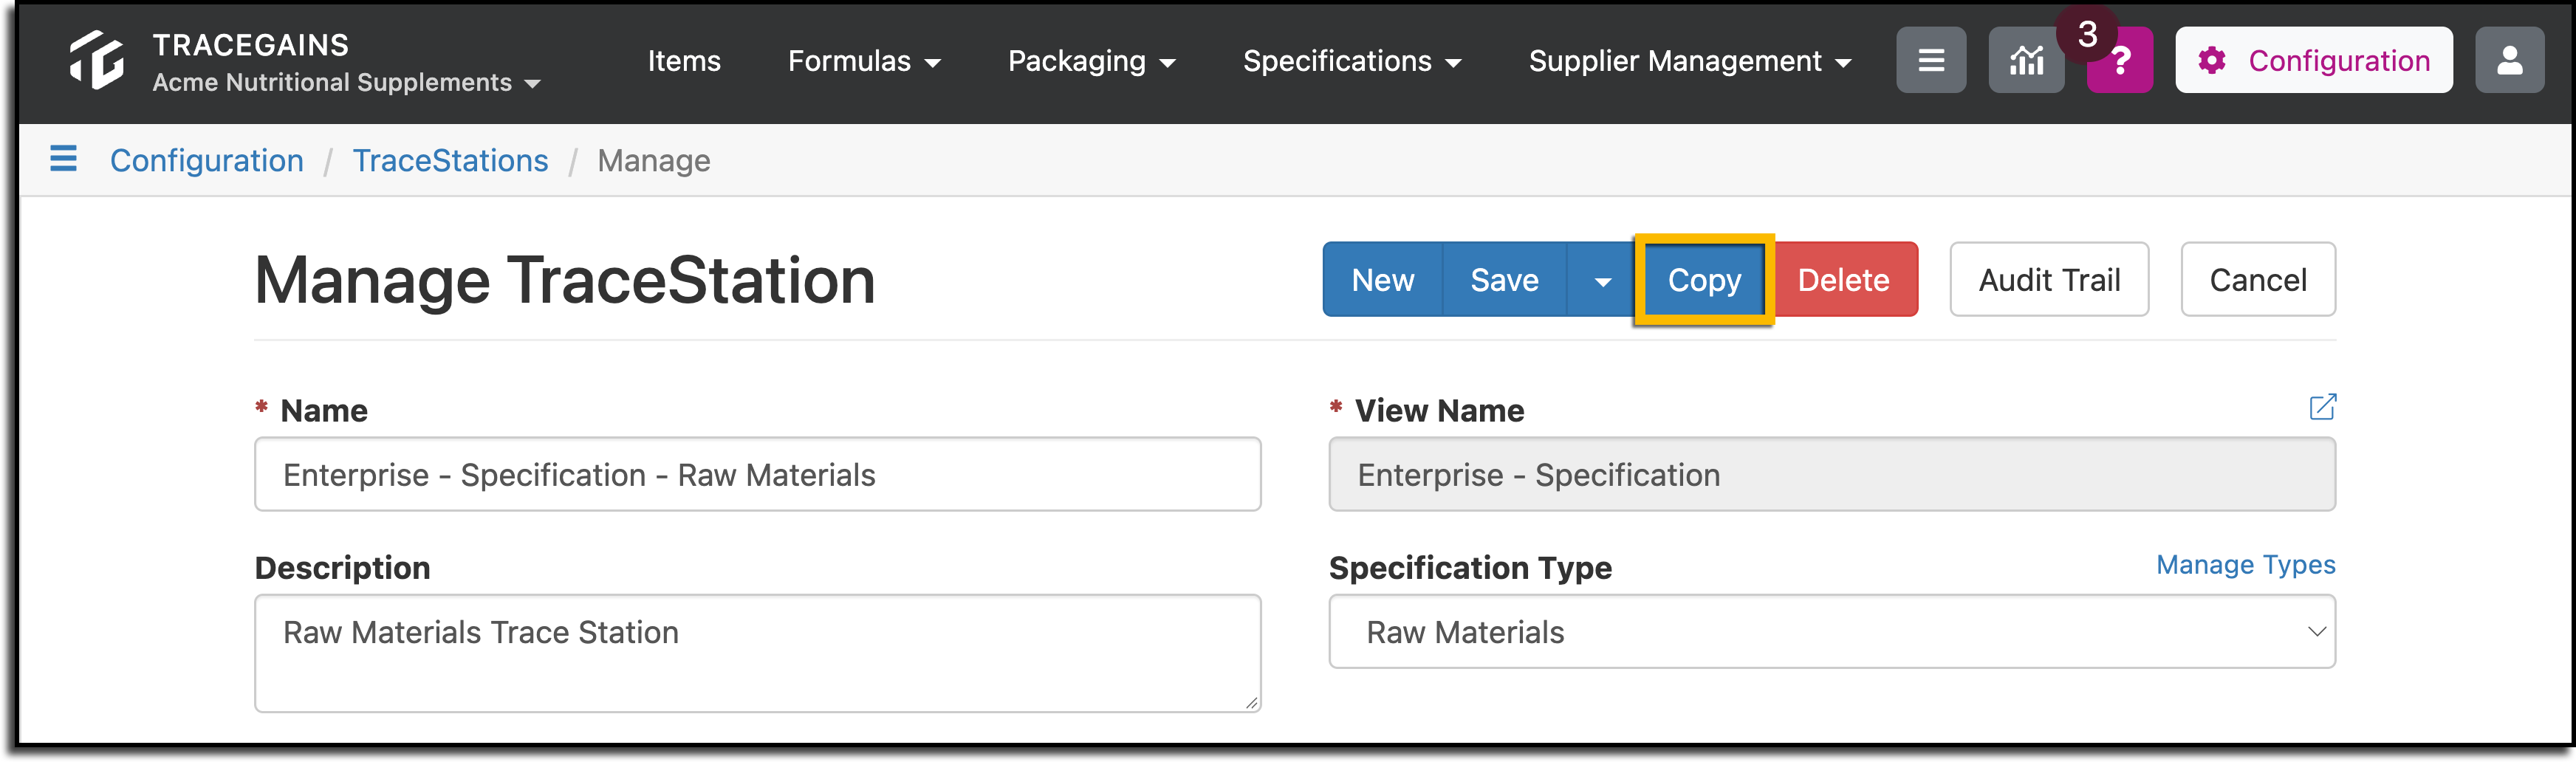Expand the Packaging menu
This screenshot has height=762, width=2576.
(1091, 61)
